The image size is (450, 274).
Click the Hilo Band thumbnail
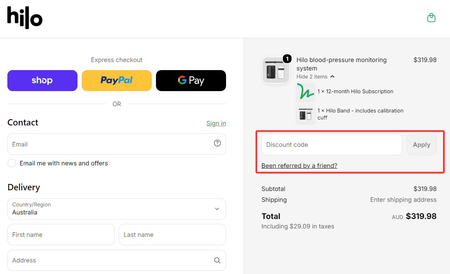click(306, 114)
